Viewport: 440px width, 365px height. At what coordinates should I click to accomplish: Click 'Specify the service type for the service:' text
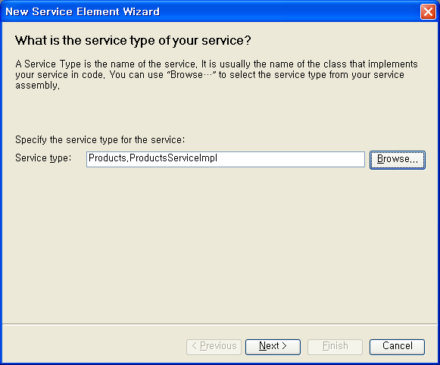tap(100, 140)
